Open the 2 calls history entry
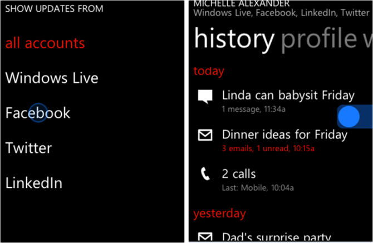 click(239, 174)
